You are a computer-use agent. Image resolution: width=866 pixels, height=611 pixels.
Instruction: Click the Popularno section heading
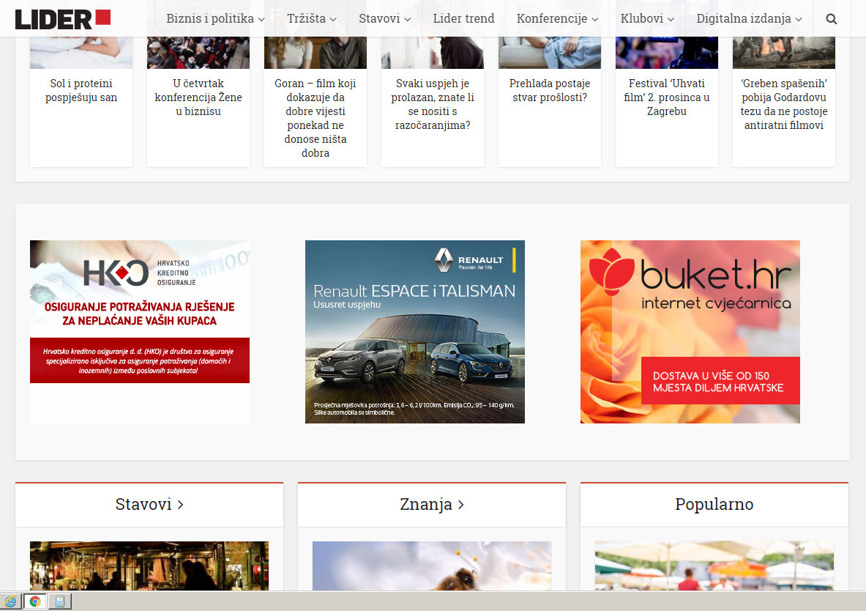(714, 504)
